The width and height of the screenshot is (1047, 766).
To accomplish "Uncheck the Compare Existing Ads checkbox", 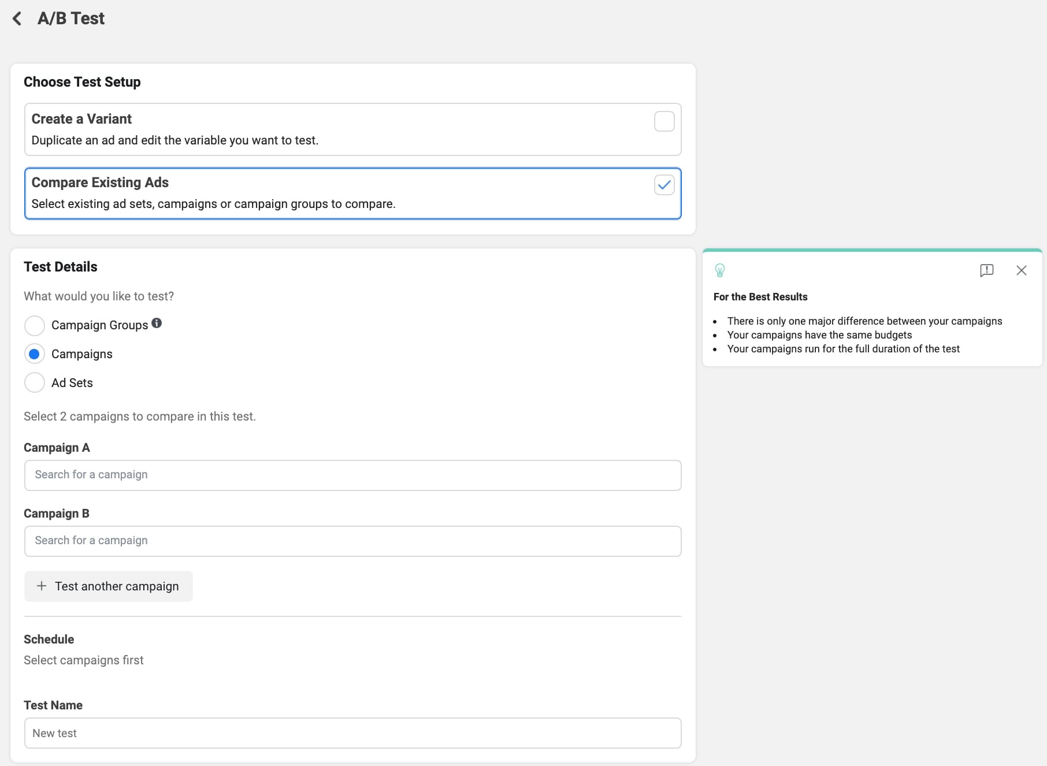I will (664, 185).
